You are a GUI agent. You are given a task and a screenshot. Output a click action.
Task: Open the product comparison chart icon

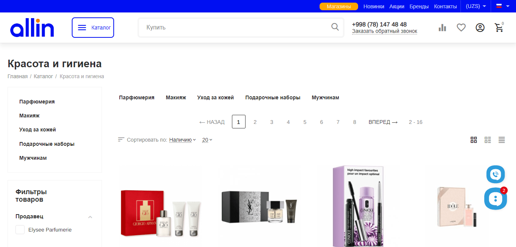tap(442, 28)
